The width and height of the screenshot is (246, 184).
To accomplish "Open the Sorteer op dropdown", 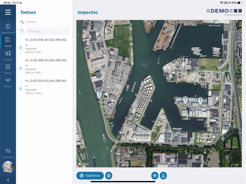I will point(48,31).
